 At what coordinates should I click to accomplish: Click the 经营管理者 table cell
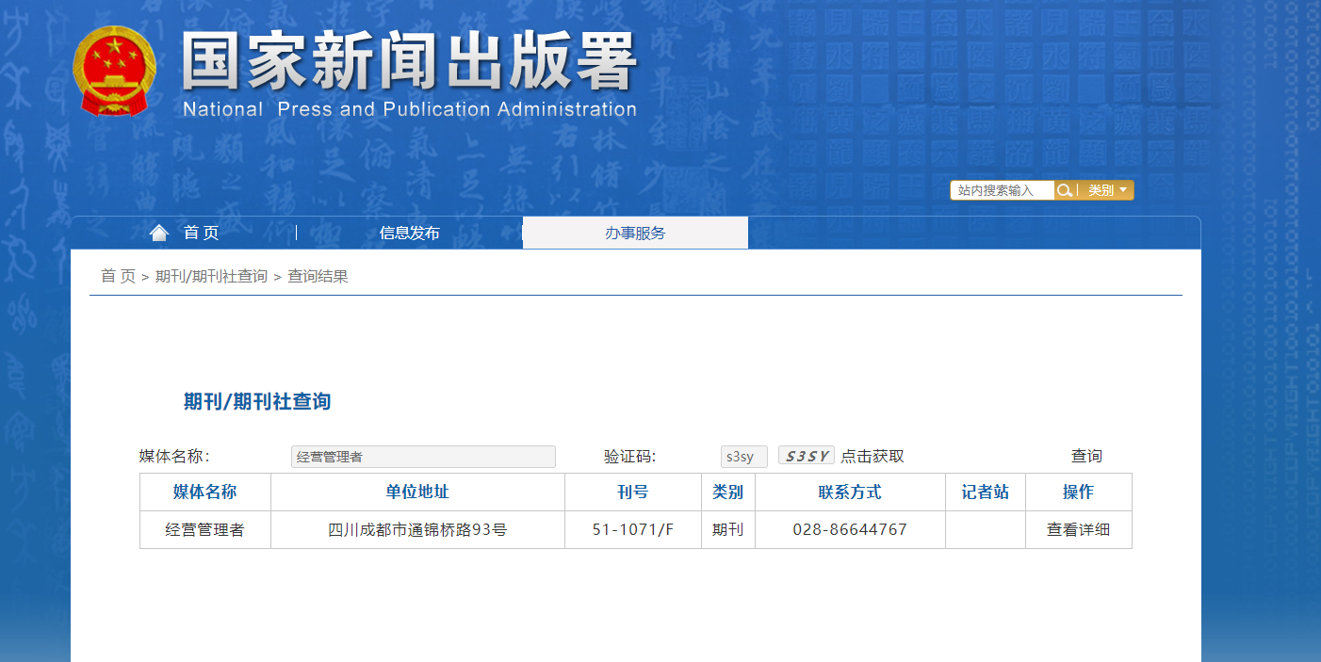(x=205, y=529)
